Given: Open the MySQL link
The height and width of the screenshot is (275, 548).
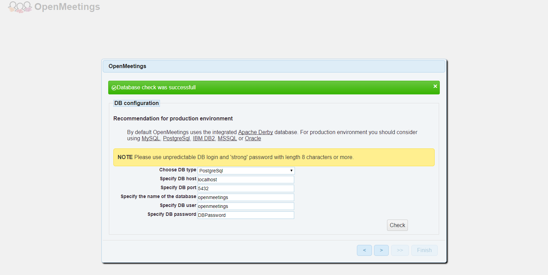Looking at the screenshot, I should click(x=151, y=138).
